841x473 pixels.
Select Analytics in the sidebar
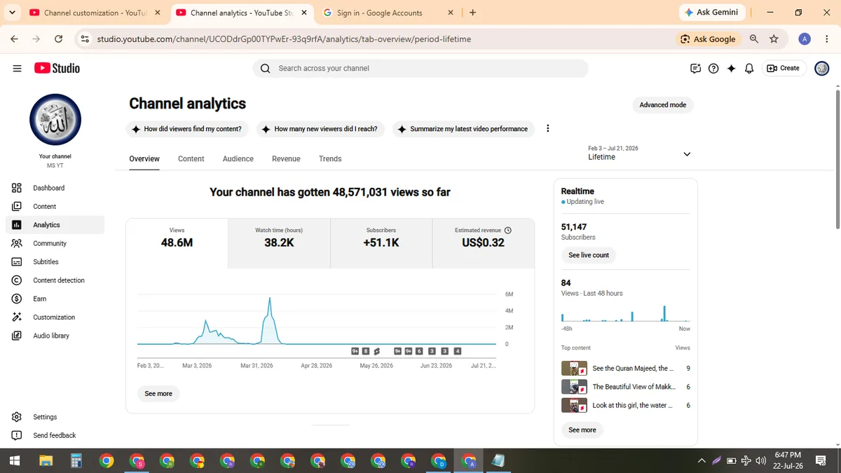pyautogui.click(x=55, y=225)
